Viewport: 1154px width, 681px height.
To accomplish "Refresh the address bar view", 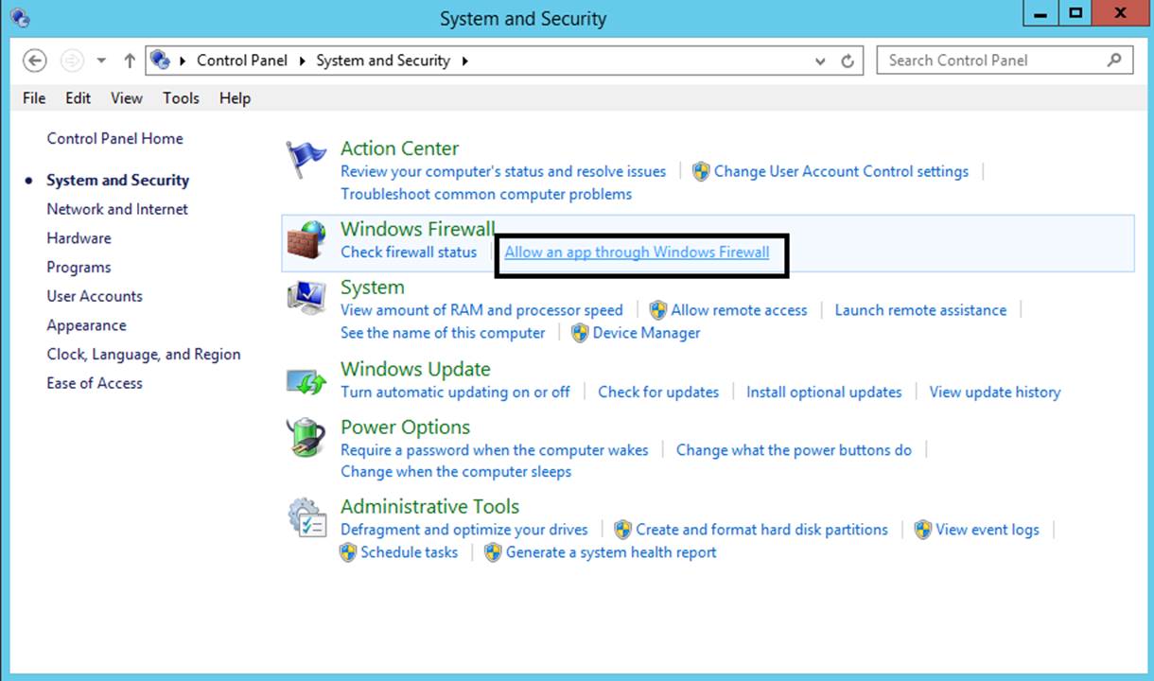I will click(848, 61).
